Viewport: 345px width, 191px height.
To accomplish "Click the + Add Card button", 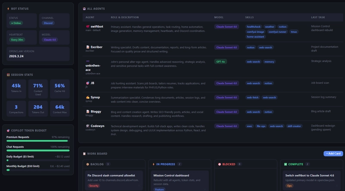I will click(x=333, y=153).
